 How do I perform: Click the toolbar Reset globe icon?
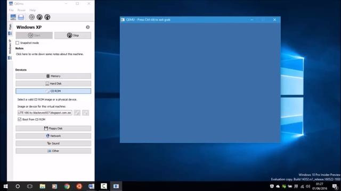click(47, 17)
